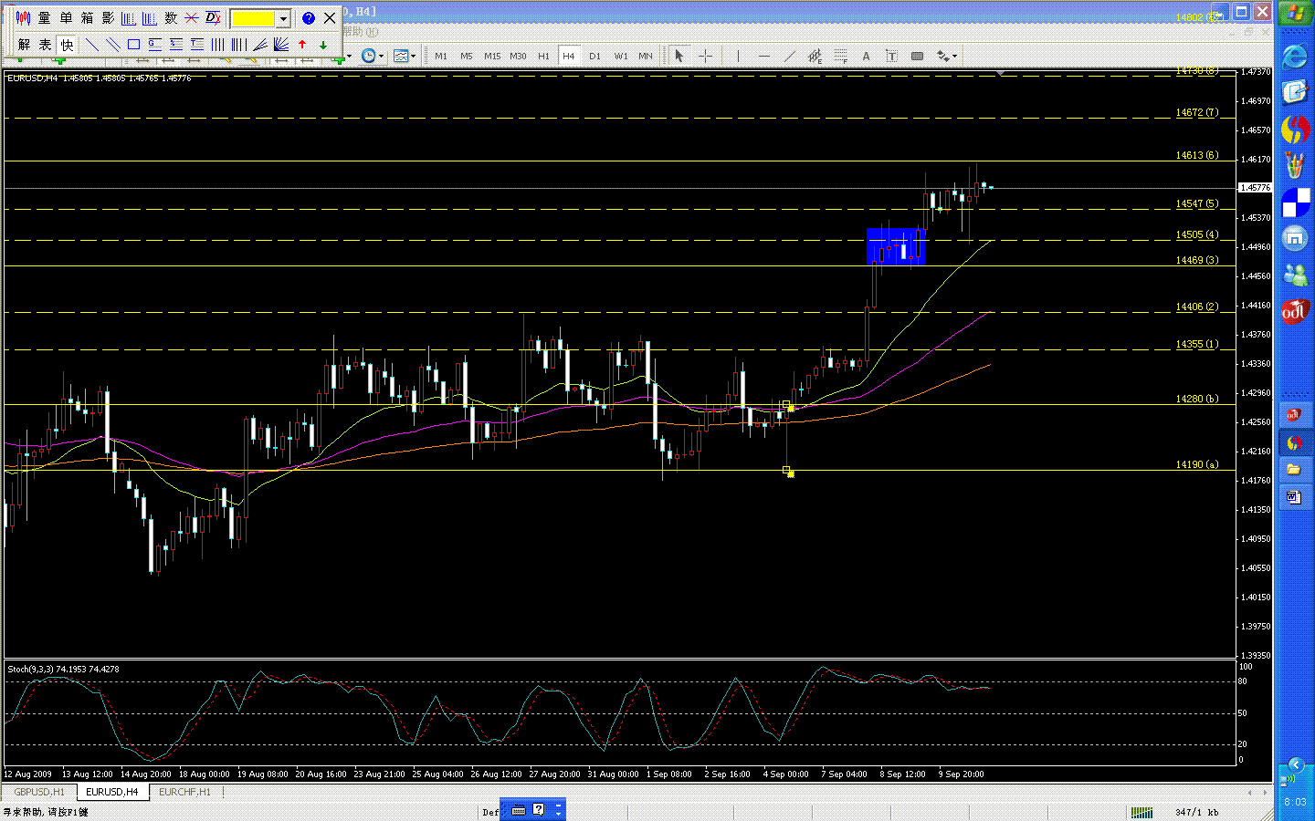Select the crosshair tool

pos(705,56)
